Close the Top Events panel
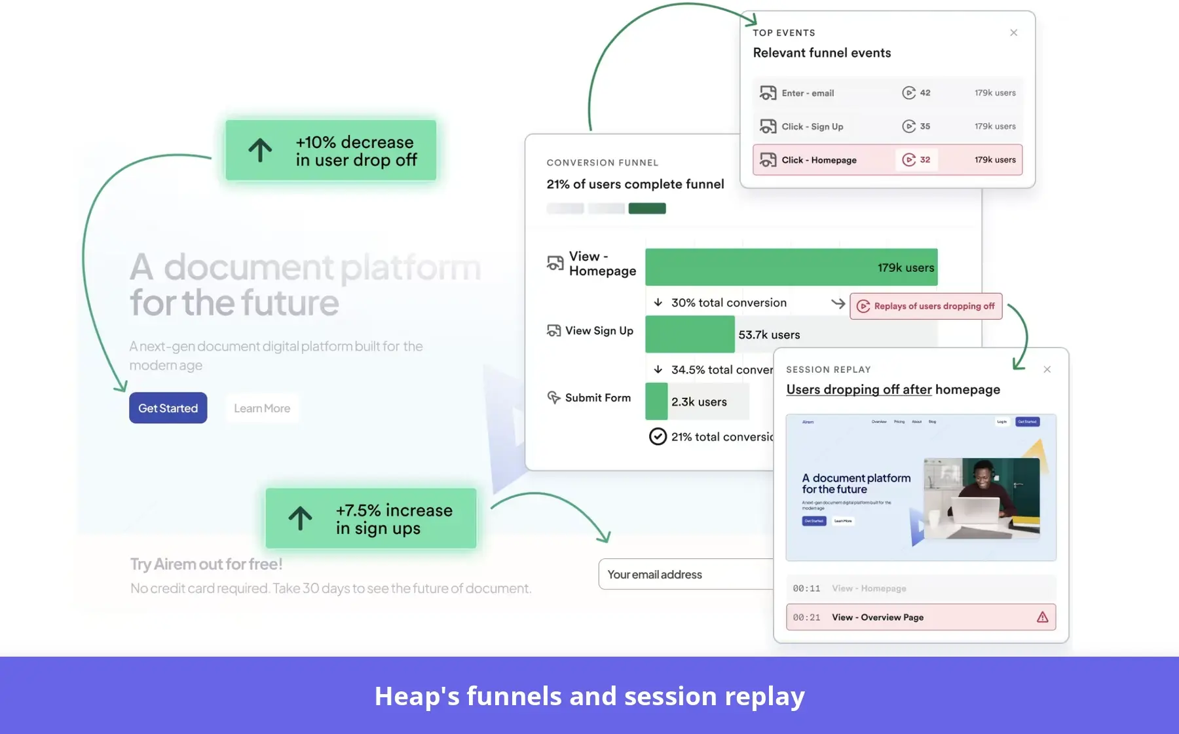1179x734 pixels. [x=1013, y=33]
